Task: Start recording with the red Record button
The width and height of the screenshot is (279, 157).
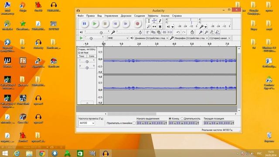Action: pyautogui.click(x=137, y=24)
